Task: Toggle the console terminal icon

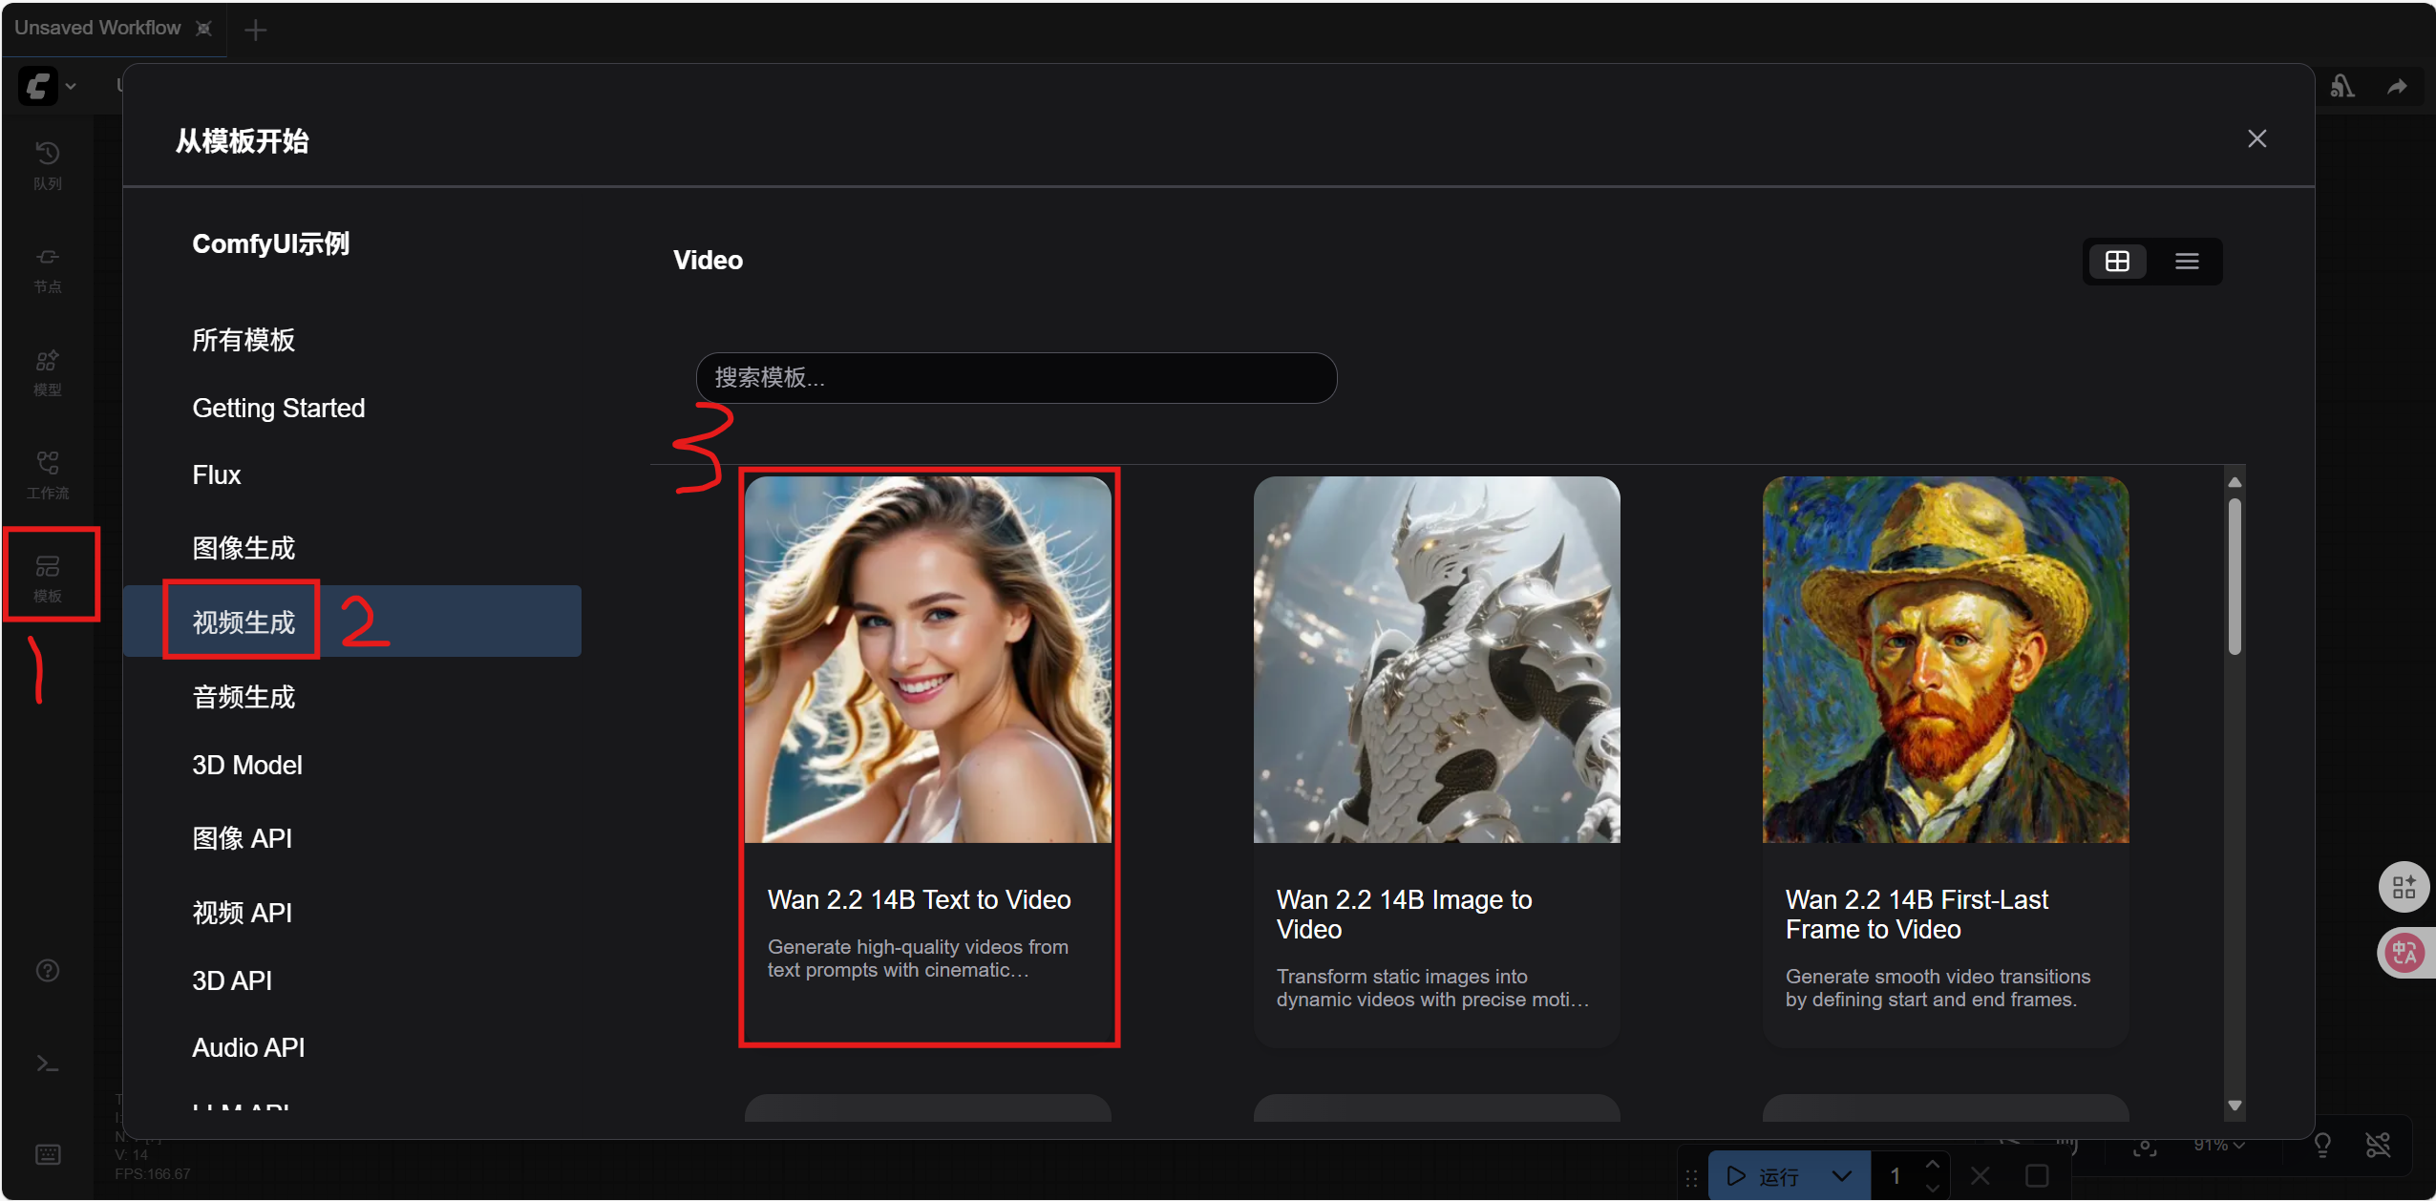Action: 48,1064
